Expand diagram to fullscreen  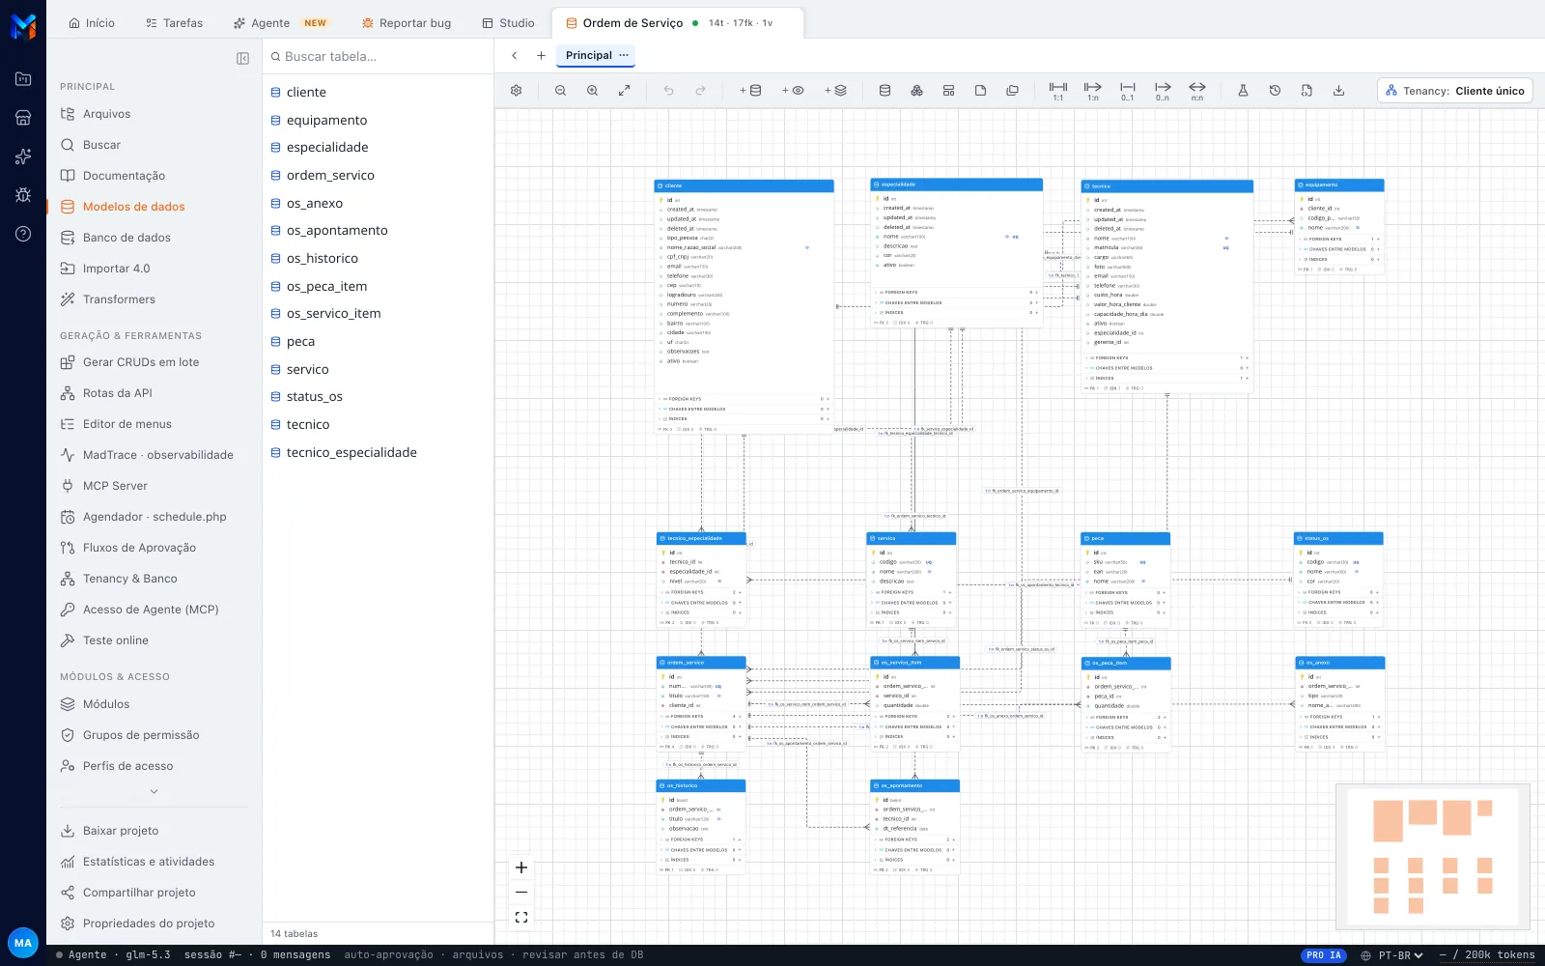click(625, 91)
